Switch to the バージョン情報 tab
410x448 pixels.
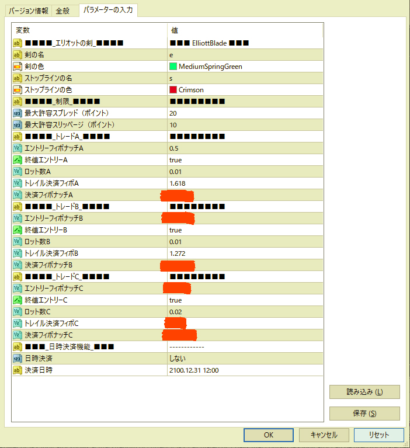point(29,11)
